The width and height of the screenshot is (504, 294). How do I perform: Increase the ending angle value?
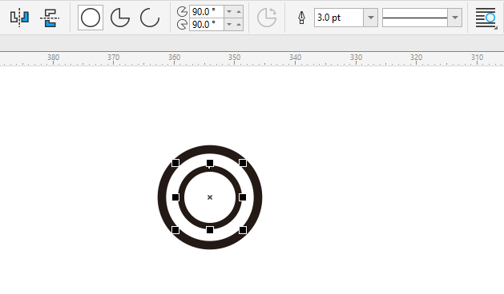click(x=239, y=24)
